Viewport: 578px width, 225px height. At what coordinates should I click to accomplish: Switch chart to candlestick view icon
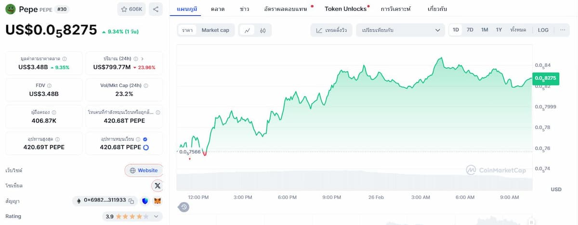coord(263,30)
